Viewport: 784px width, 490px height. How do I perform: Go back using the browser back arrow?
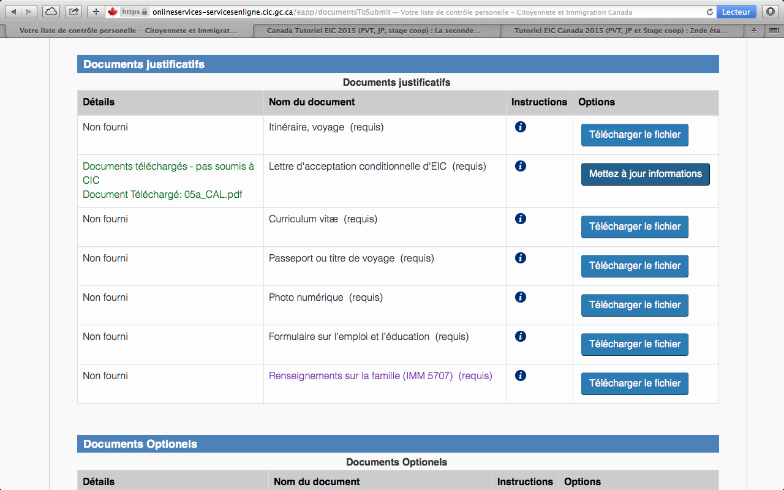click(x=14, y=12)
